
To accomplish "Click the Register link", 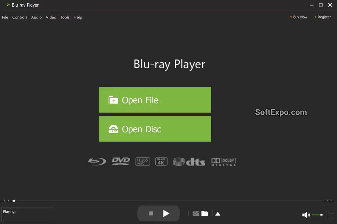I will coord(323,17).
